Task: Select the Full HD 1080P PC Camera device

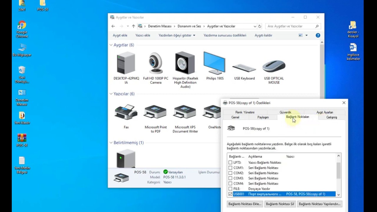Action: (156, 68)
